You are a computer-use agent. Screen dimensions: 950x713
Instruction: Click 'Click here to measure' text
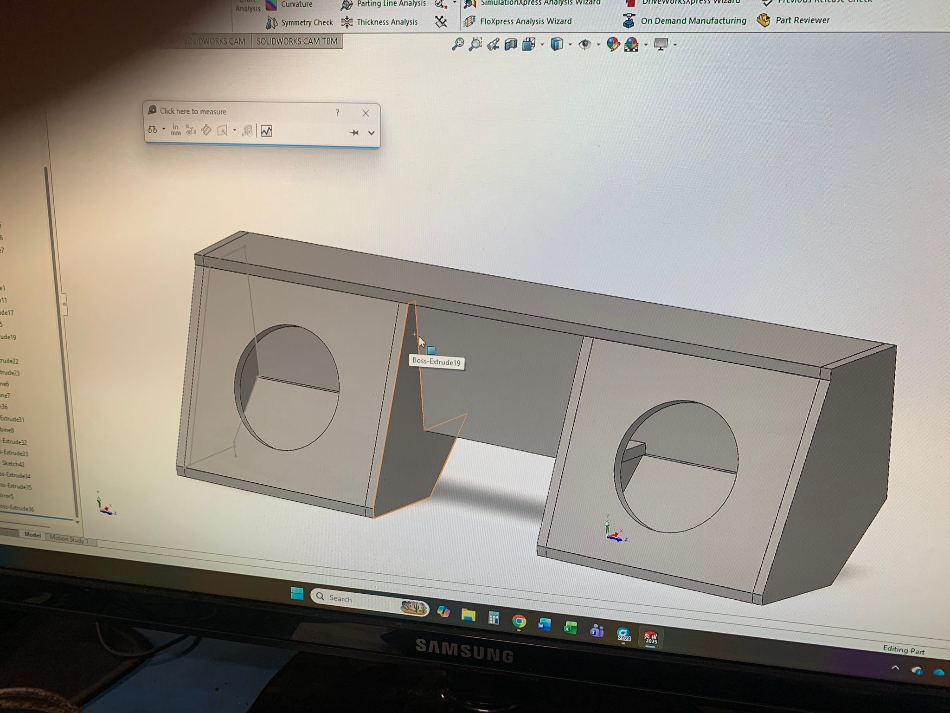(x=193, y=111)
